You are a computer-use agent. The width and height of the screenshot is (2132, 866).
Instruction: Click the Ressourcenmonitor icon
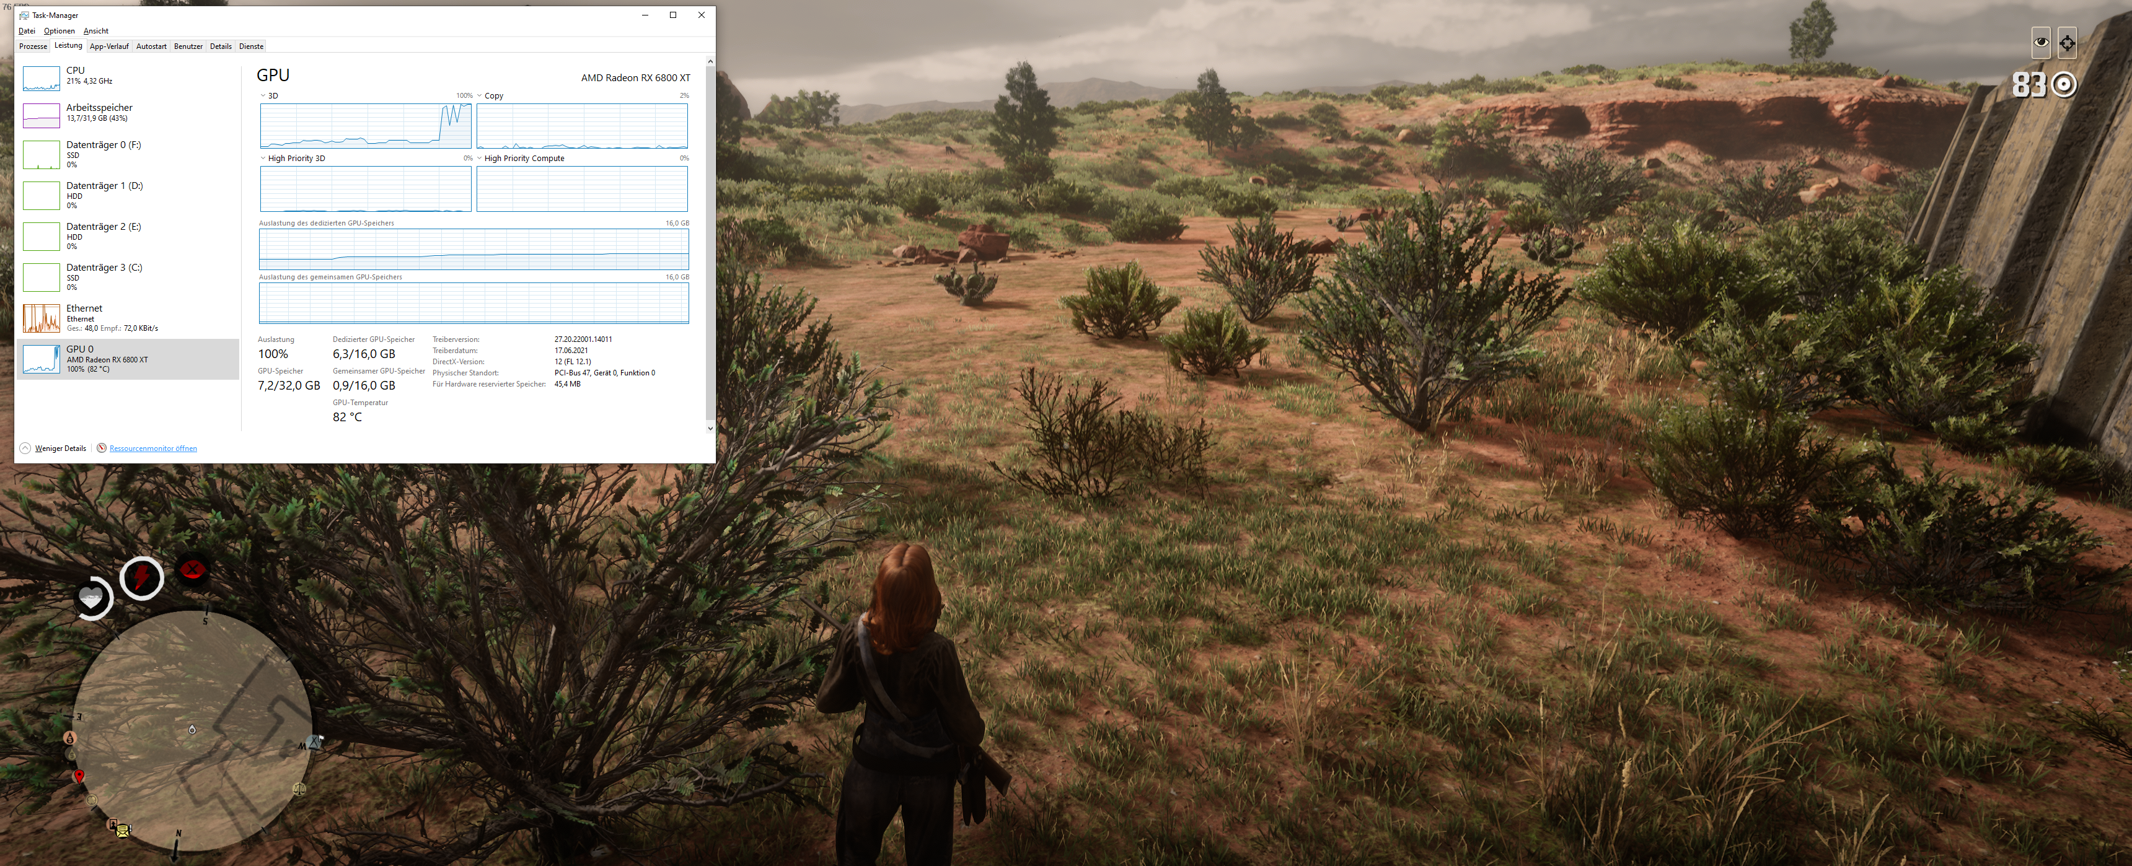tap(102, 448)
